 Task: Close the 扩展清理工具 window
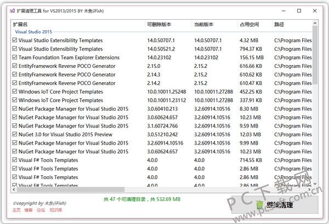[315, 11]
